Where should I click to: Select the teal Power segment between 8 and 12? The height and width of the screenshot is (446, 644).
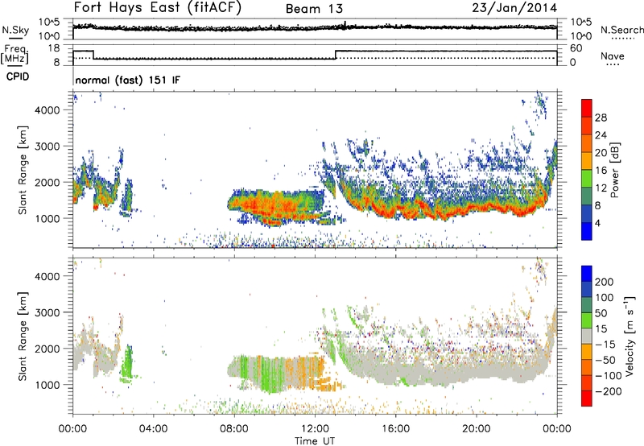tap(587, 196)
